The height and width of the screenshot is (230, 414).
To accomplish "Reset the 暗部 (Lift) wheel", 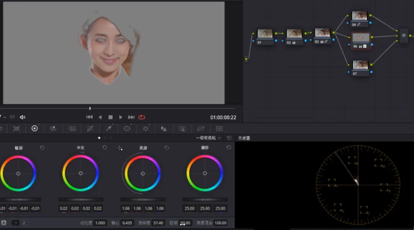I will (42, 148).
